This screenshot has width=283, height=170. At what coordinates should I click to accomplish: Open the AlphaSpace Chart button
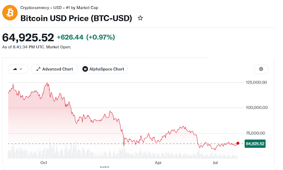[x=104, y=69]
